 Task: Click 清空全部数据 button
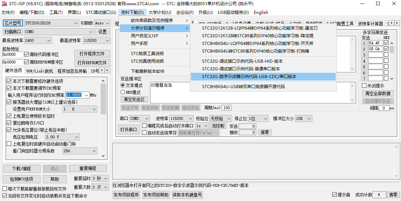point(378,93)
